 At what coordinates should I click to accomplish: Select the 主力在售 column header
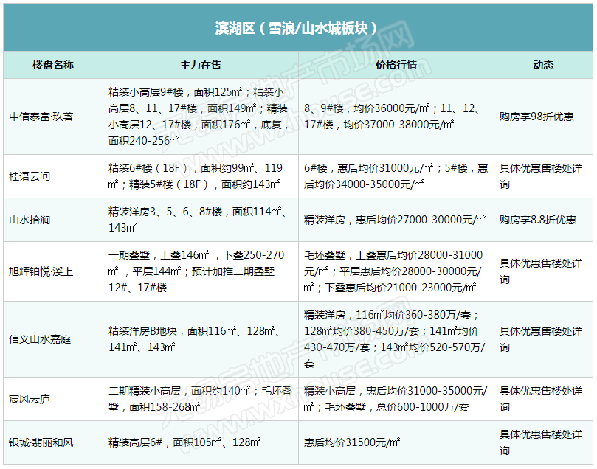(201, 65)
